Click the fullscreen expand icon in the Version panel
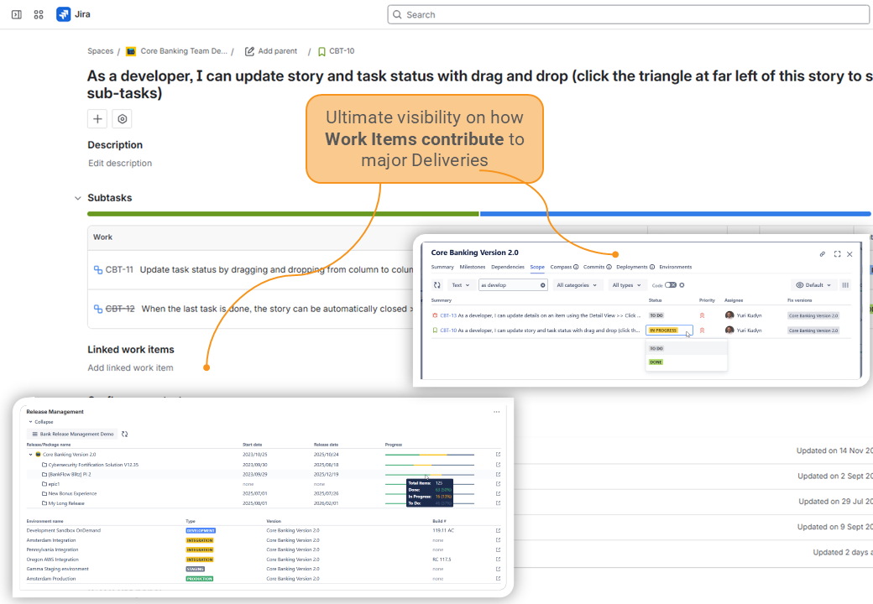 [837, 253]
